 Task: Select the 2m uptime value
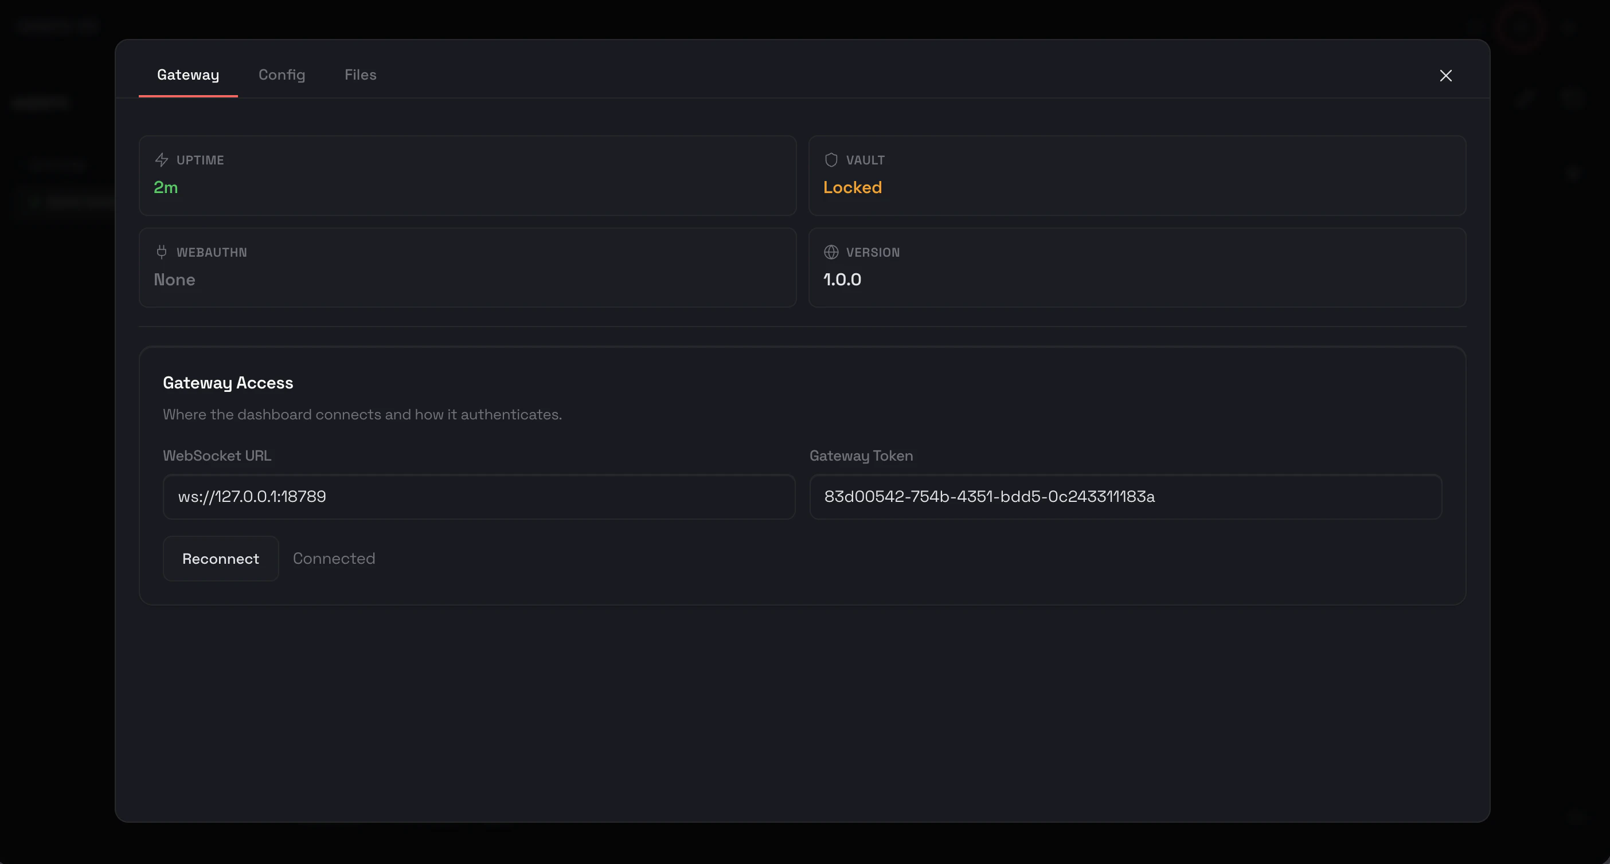coord(166,187)
